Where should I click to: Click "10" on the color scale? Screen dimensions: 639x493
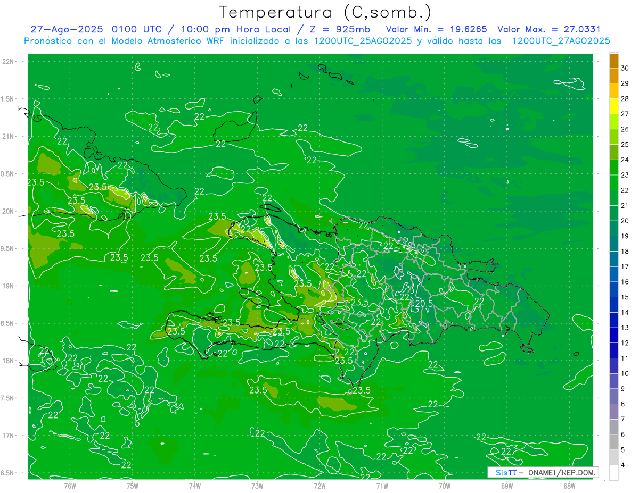[625, 373]
